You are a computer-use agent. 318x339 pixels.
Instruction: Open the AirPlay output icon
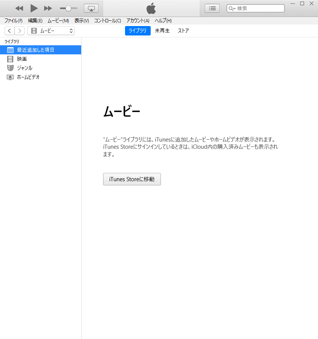point(91,8)
